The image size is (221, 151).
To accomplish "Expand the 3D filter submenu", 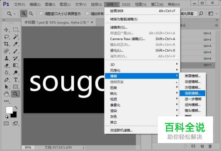I will [142, 65].
